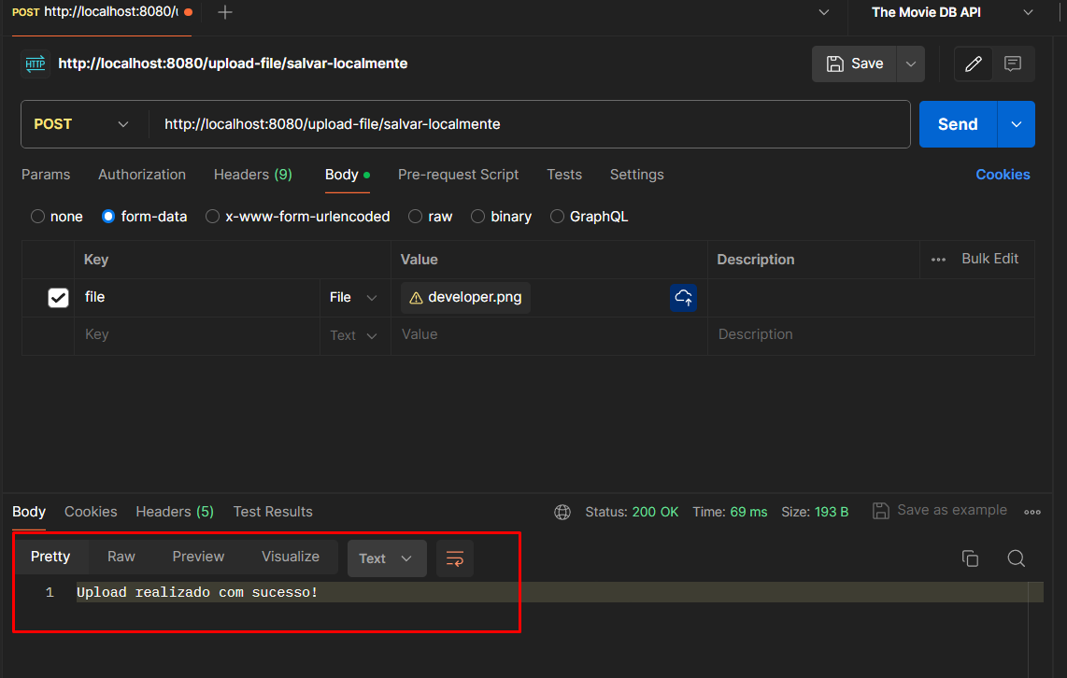Search the response with the magnifier icon
The width and height of the screenshot is (1067, 678).
click(x=1016, y=558)
